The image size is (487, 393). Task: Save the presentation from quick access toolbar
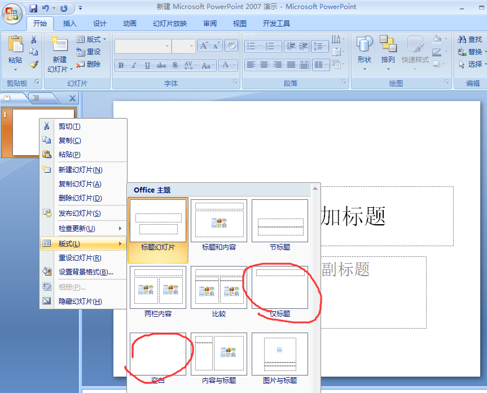(x=33, y=8)
